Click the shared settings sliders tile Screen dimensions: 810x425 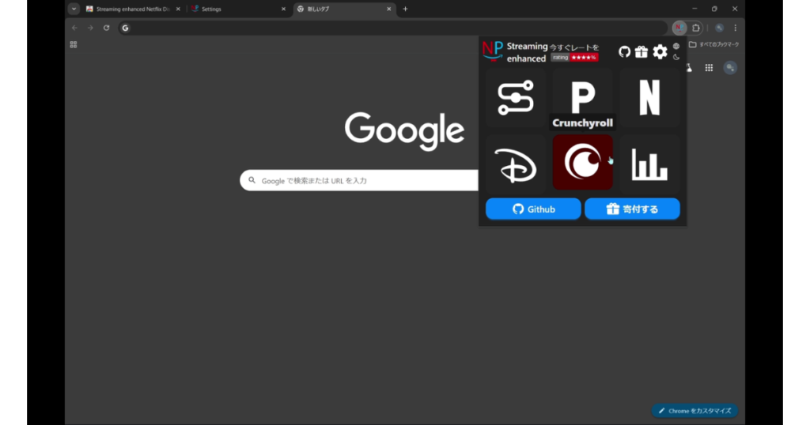click(516, 98)
